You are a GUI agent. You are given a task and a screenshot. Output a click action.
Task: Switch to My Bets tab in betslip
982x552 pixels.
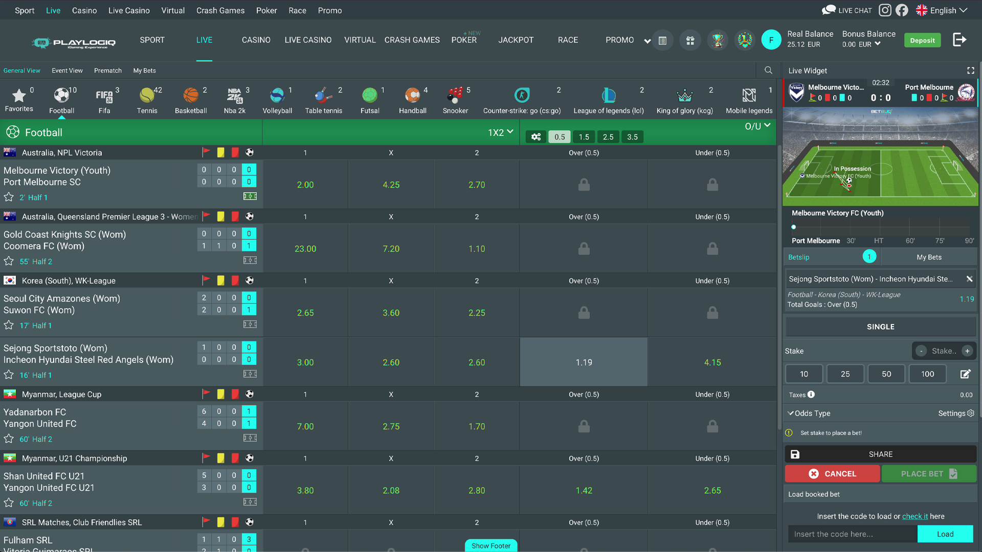coord(929,257)
